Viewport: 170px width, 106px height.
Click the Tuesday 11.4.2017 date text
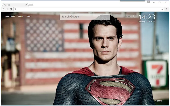(147, 21)
